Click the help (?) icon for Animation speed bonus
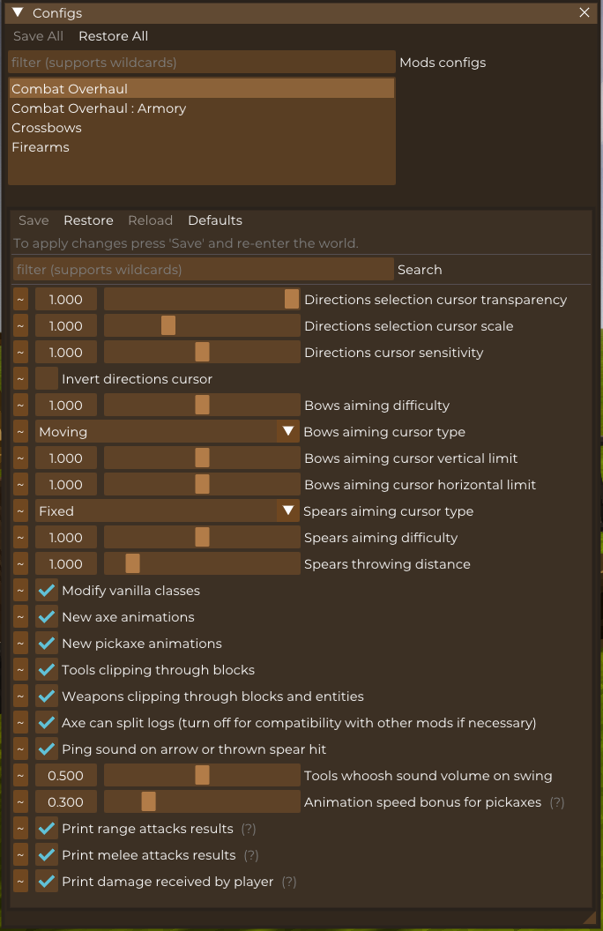Screen dimensions: 603x931 [x=556, y=802]
